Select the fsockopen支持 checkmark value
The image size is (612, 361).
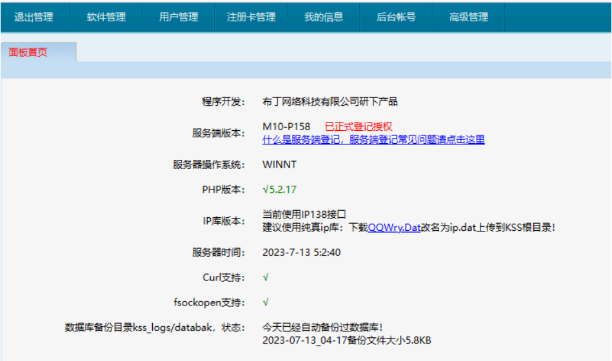point(266,302)
